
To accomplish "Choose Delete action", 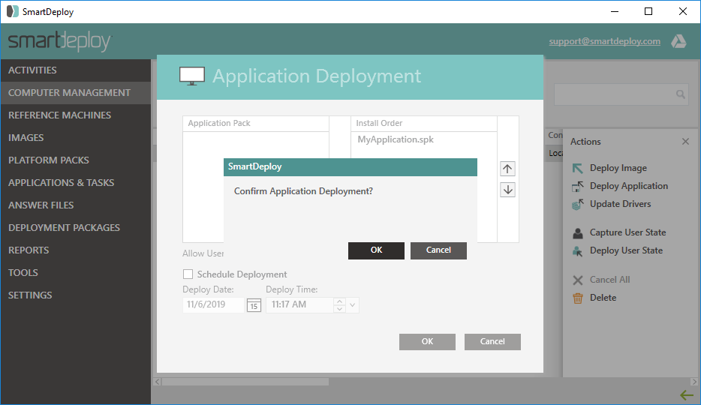I will coord(603,298).
